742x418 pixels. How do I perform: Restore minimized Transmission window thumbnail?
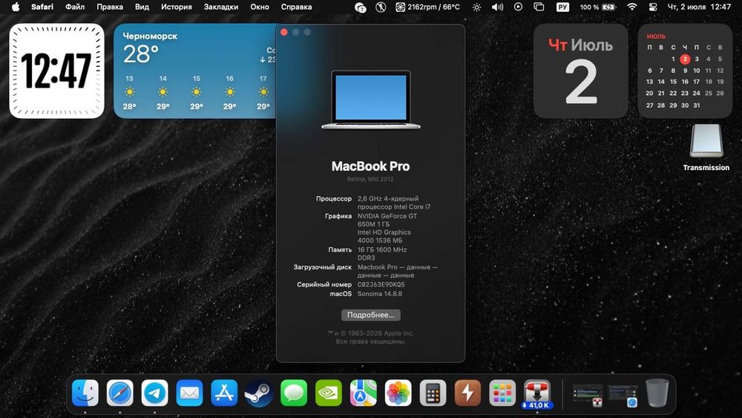(x=588, y=395)
